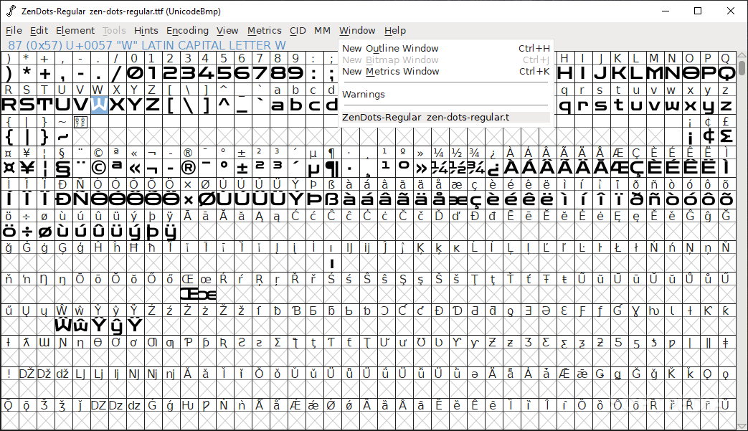Close the open Window menu in the menu bar
This screenshot has width=748, height=431.
click(357, 31)
